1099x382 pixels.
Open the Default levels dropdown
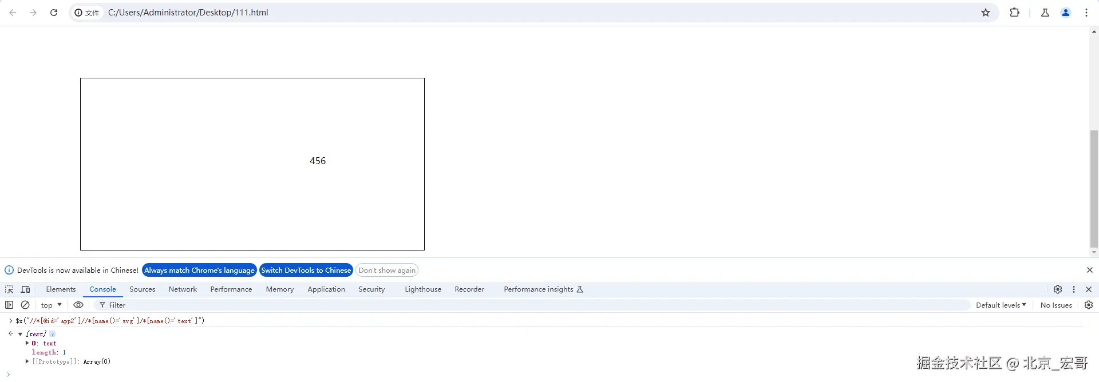click(x=1001, y=305)
